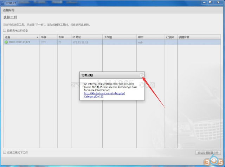Click the configuration file button at bottom right
225x167 pixels.
[x=208, y=153]
